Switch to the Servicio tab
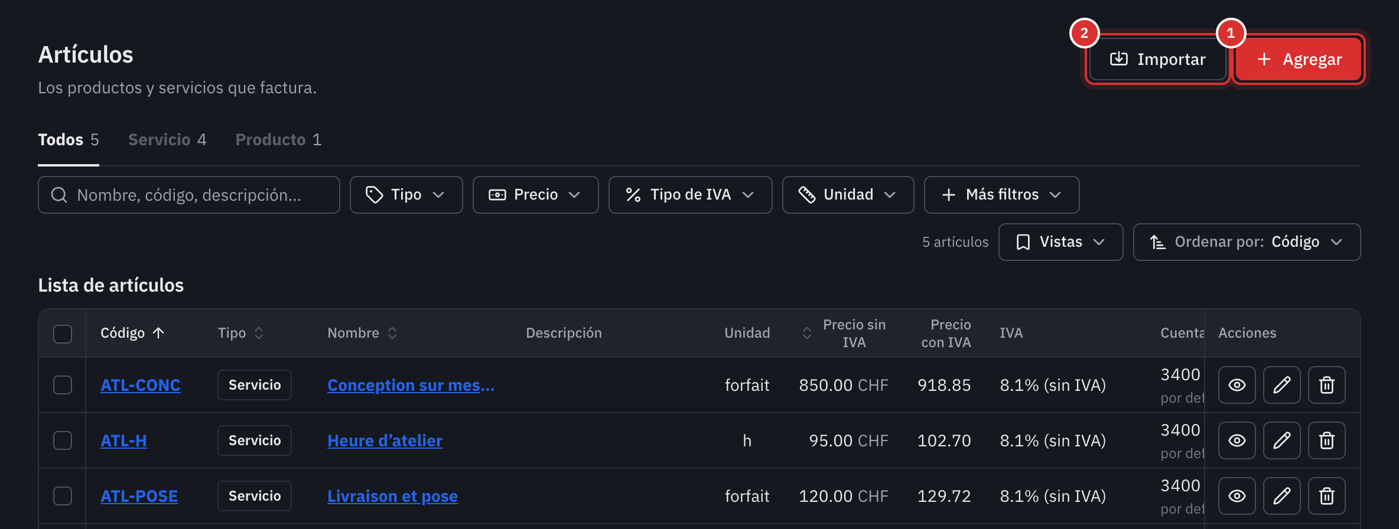Screen dimensions: 1399x529 167,140
